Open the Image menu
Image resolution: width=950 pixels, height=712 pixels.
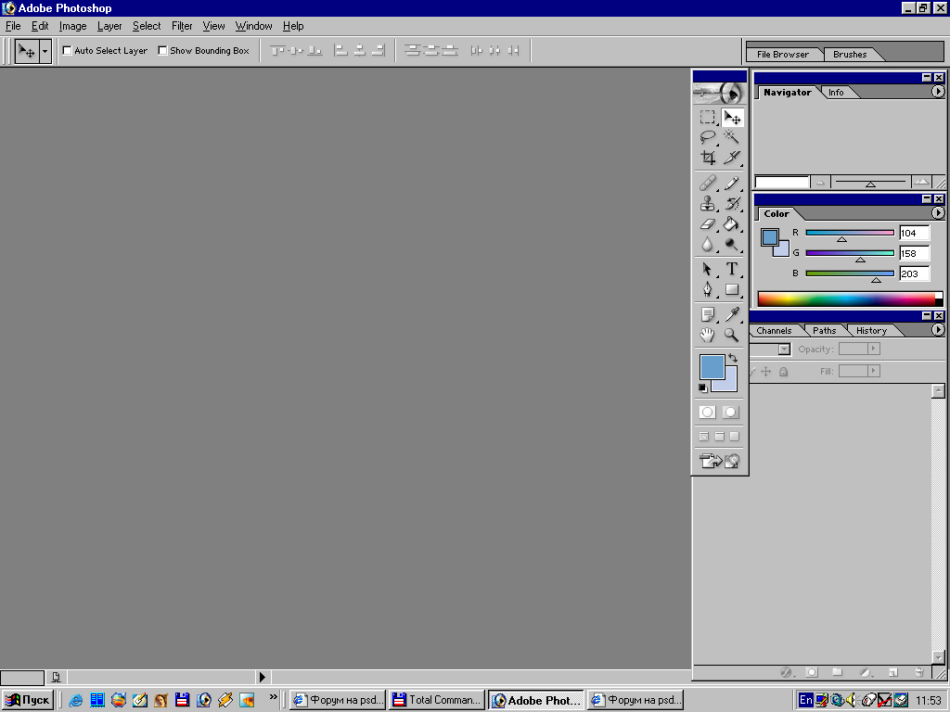[x=72, y=26]
